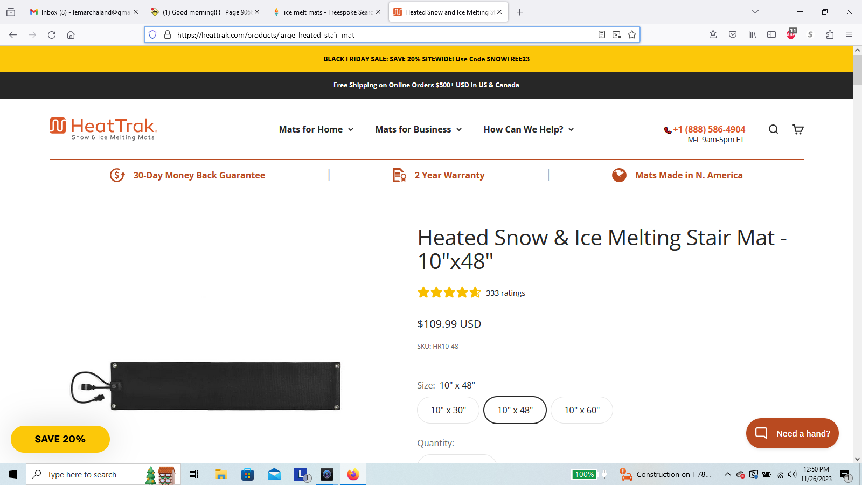The height and width of the screenshot is (485, 862).
Task: Click the page vertical scrollbar thumb
Action: [x=857, y=70]
